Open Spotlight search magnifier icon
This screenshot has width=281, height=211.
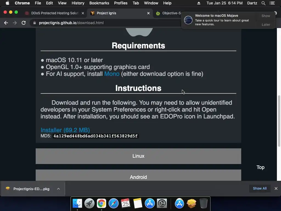click(x=263, y=3)
